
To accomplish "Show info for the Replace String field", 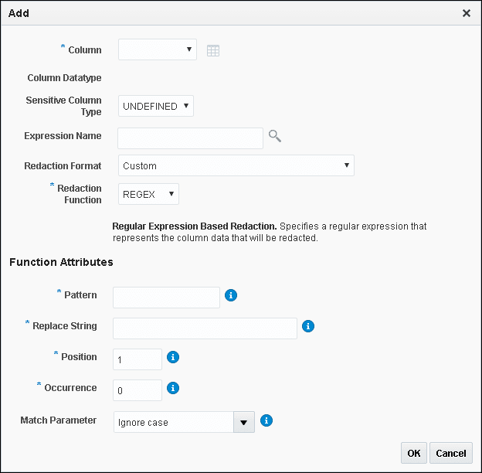I will pos(307,326).
